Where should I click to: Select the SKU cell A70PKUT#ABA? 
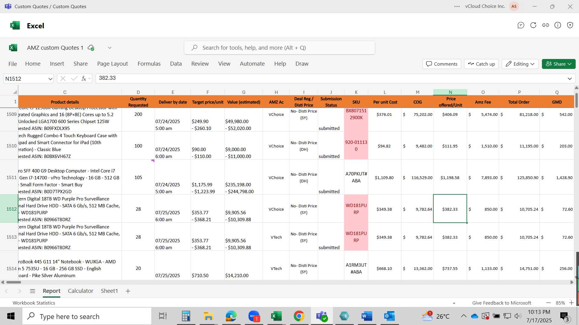(x=356, y=177)
